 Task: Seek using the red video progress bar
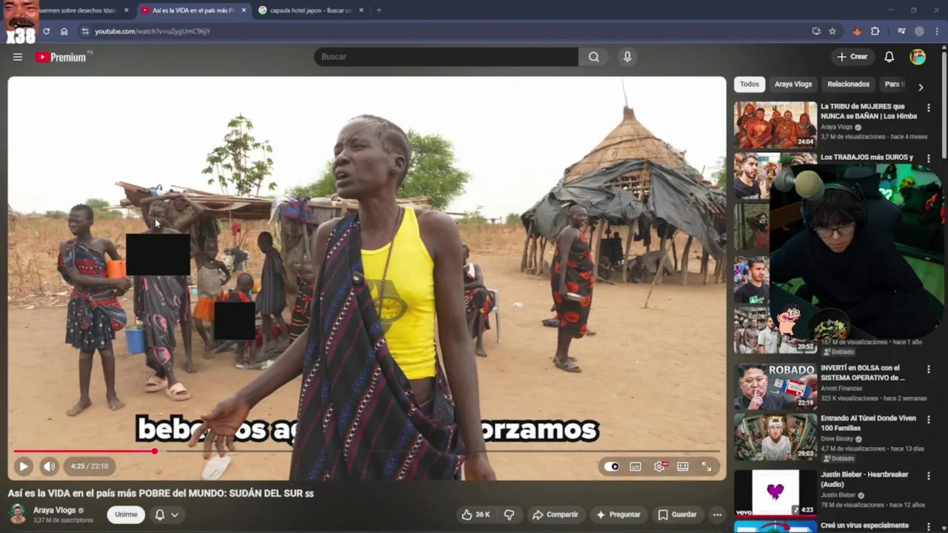[x=367, y=451]
